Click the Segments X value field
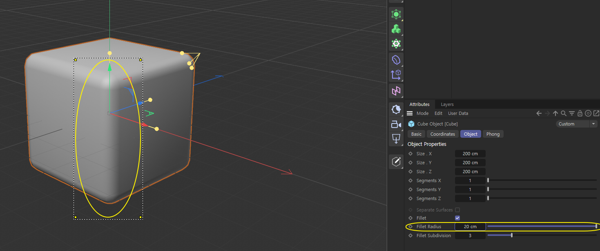The image size is (600, 251). (470, 181)
